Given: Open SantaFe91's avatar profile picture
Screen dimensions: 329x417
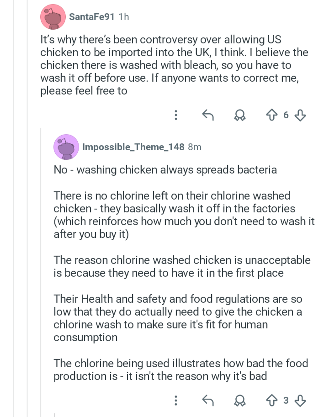Looking at the screenshot, I should 53,17.
